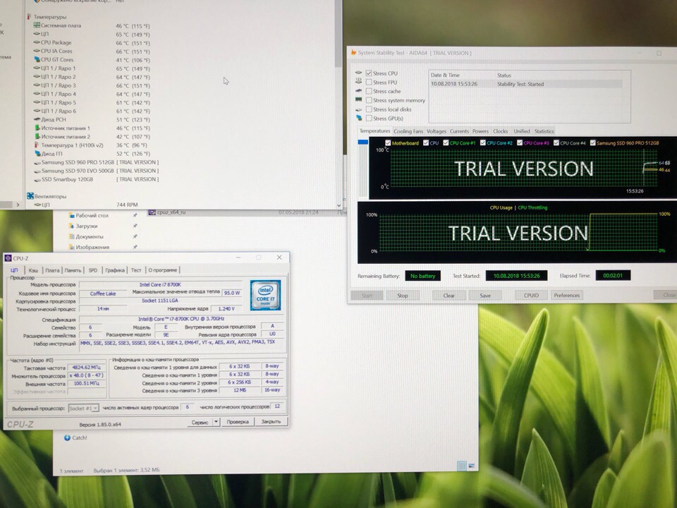The height and width of the screenshot is (508, 677).
Task: Click the Stability Test: Started log entry
Action: (526, 84)
